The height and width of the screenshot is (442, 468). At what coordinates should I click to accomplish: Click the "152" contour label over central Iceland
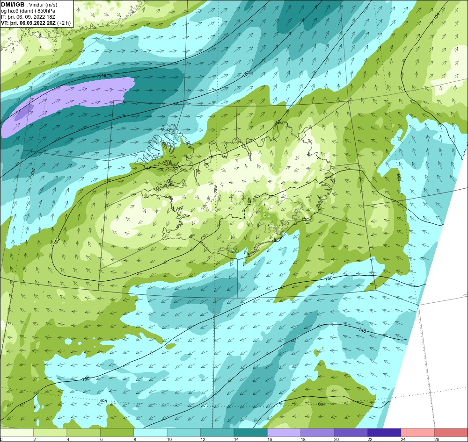[x=249, y=201]
